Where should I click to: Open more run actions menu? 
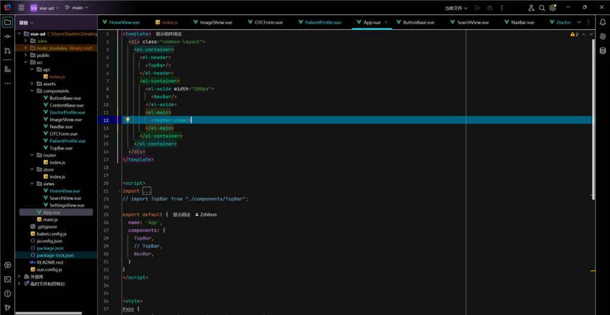click(x=502, y=8)
